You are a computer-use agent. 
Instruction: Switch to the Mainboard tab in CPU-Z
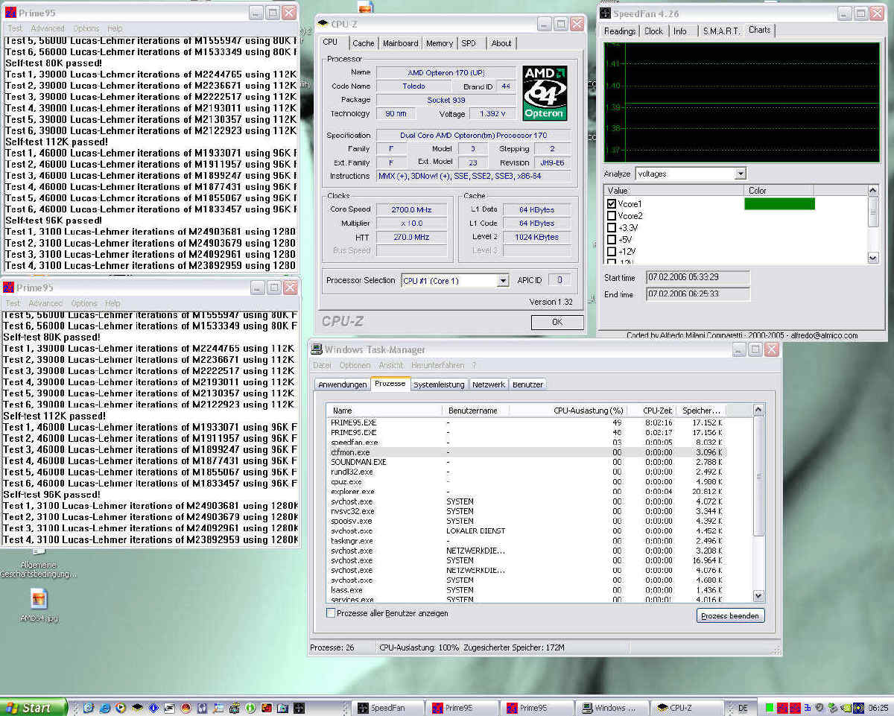click(401, 43)
